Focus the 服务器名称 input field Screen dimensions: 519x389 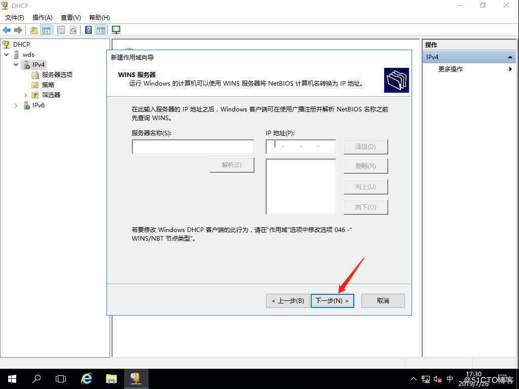193,146
